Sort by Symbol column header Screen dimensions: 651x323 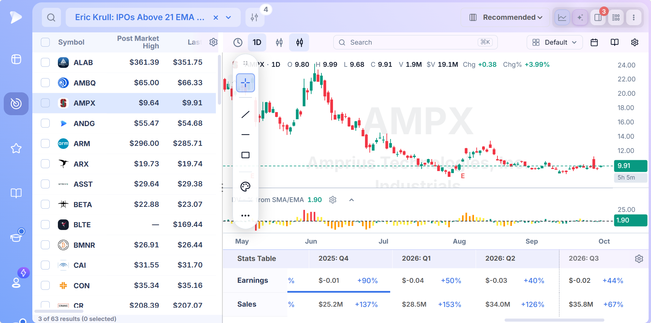coord(71,42)
